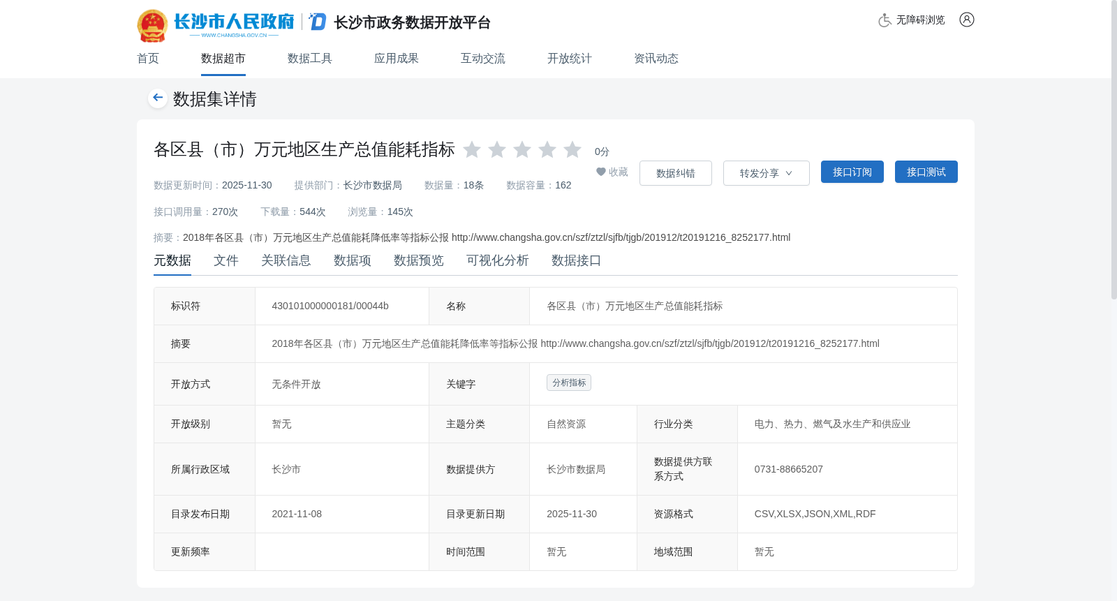The width and height of the screenshot is (1117, 601).
Task: Click the 提供部门 长沙市数据局 text
Action: 348,185
